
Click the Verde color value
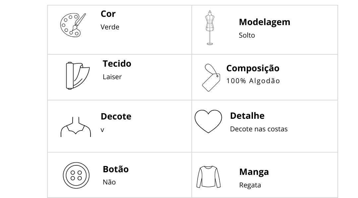click(110, 27)
